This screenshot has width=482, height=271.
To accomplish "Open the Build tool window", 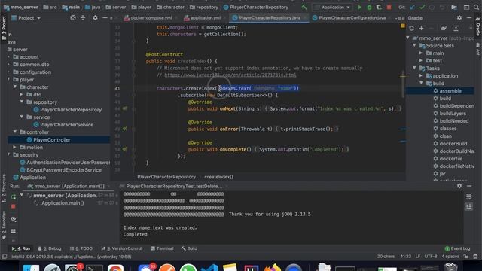I will [189, 248].
